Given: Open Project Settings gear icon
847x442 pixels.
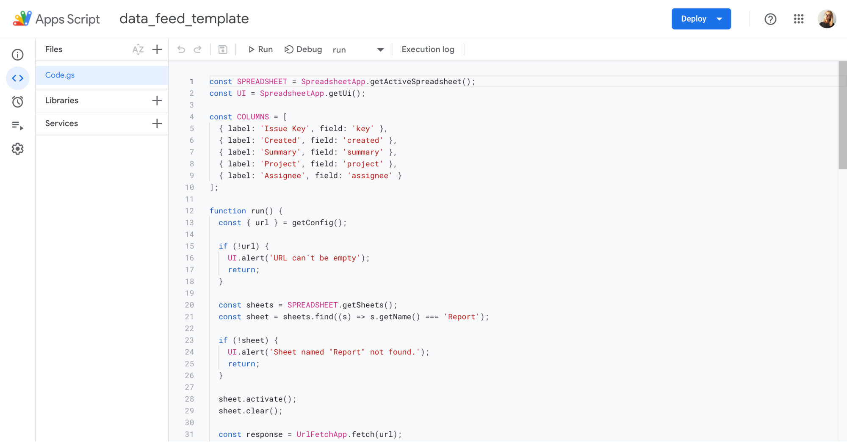Looking at the screenshot, I should (x=17, y=149).
